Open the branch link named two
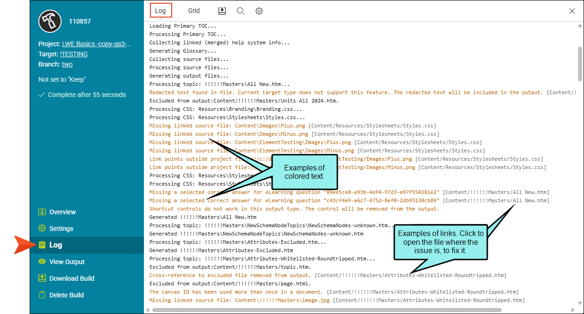The height and width of the screenshot is (314, 584). click(x=67, y=64)
